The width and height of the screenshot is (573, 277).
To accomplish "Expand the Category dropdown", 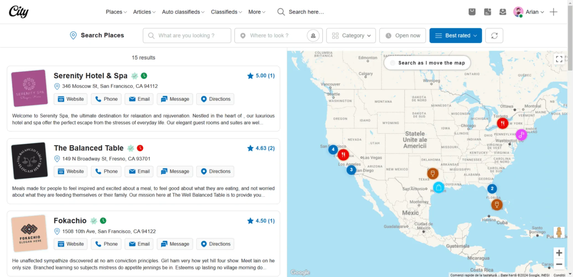I will [351, 35].
